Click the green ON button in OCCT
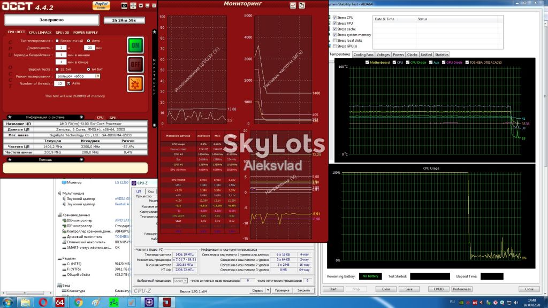This screenshot has height=308, width=548. click(135, 45)
